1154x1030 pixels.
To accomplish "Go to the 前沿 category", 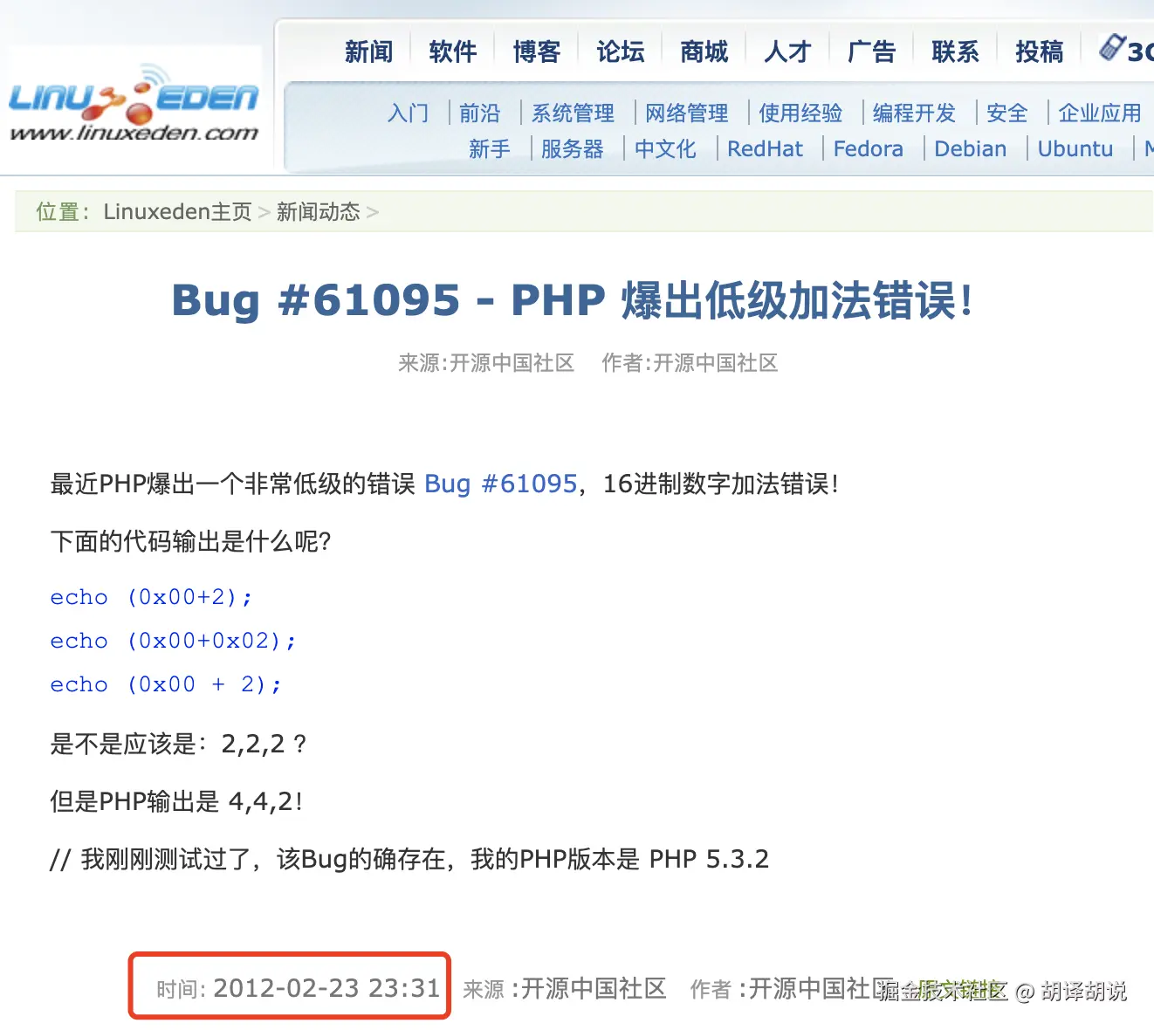I will pos(479,113).
